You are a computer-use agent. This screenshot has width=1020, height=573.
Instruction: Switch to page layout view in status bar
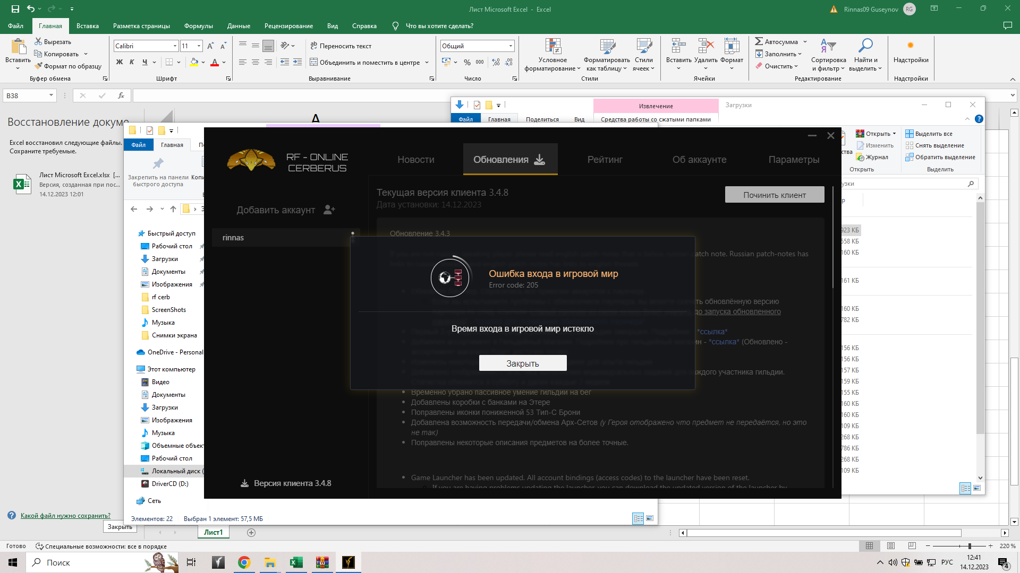tap(891, 546)
